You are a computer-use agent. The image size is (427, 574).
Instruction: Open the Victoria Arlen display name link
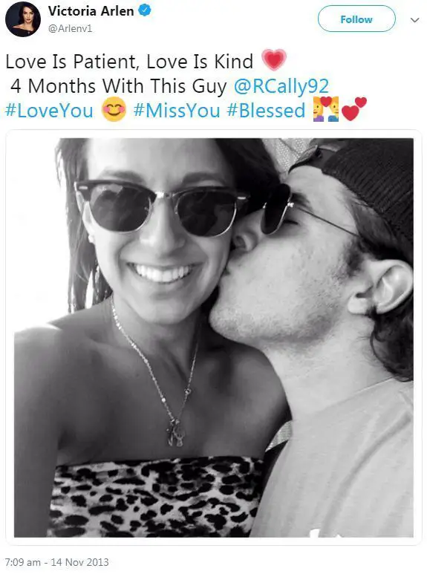click(x=91, y=11)
